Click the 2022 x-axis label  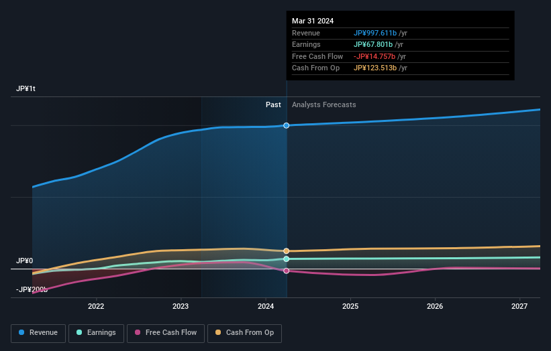point(96,307)
